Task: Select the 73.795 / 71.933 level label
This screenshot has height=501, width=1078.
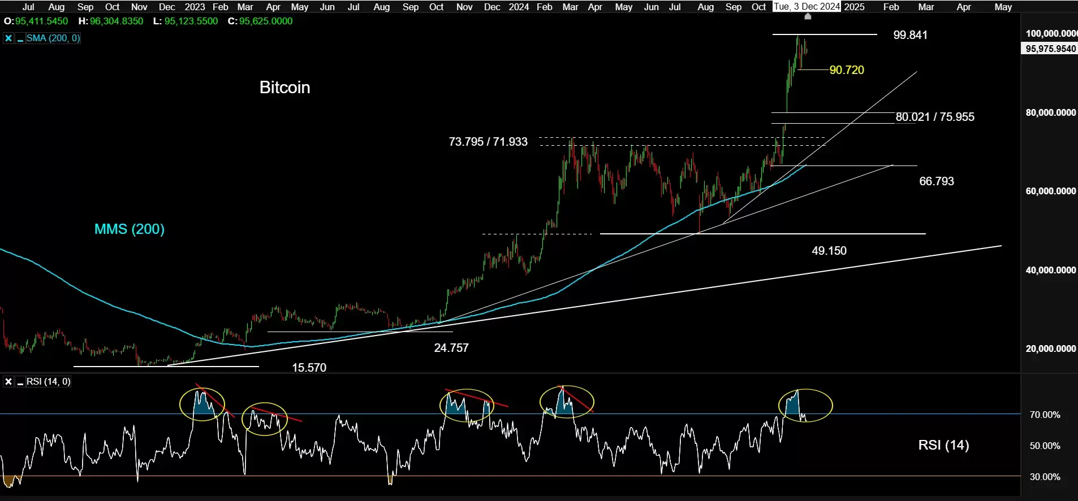Action: click(488, 142)
